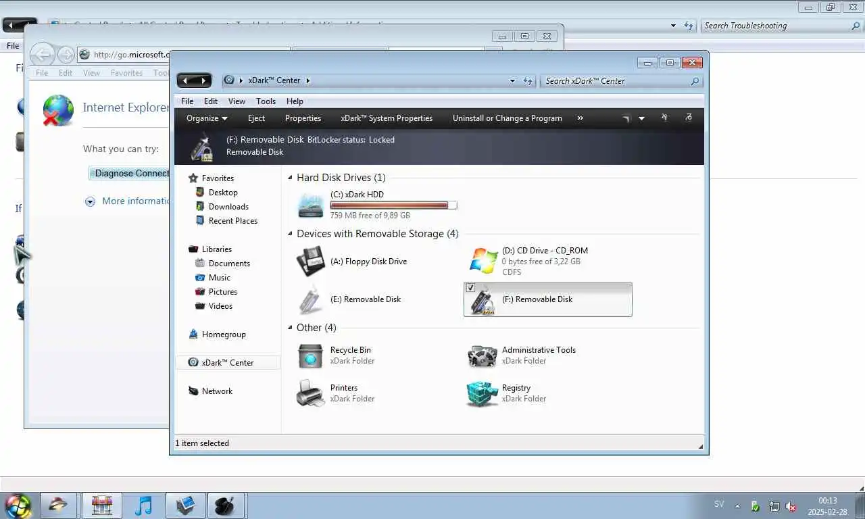The width and height of the screenshot is (865, 519).
Task: Open the music note taskbar icon
Action: (x=143, y=505)
